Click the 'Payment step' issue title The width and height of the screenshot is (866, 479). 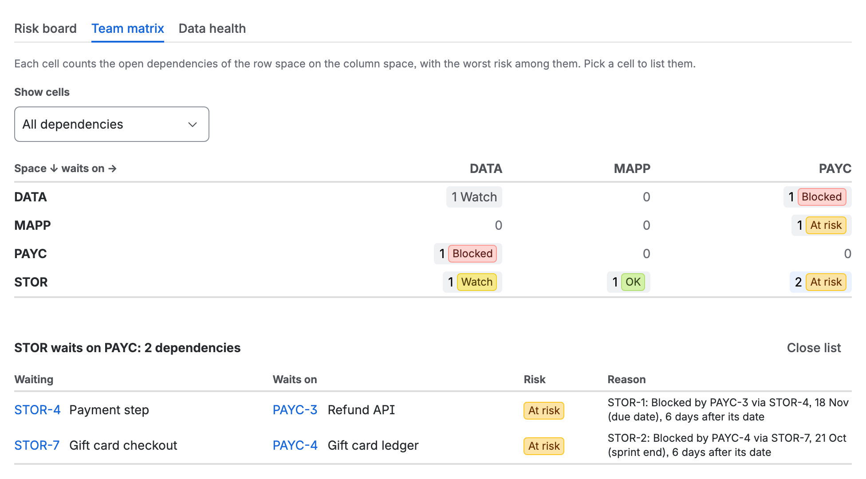[109, 410]
